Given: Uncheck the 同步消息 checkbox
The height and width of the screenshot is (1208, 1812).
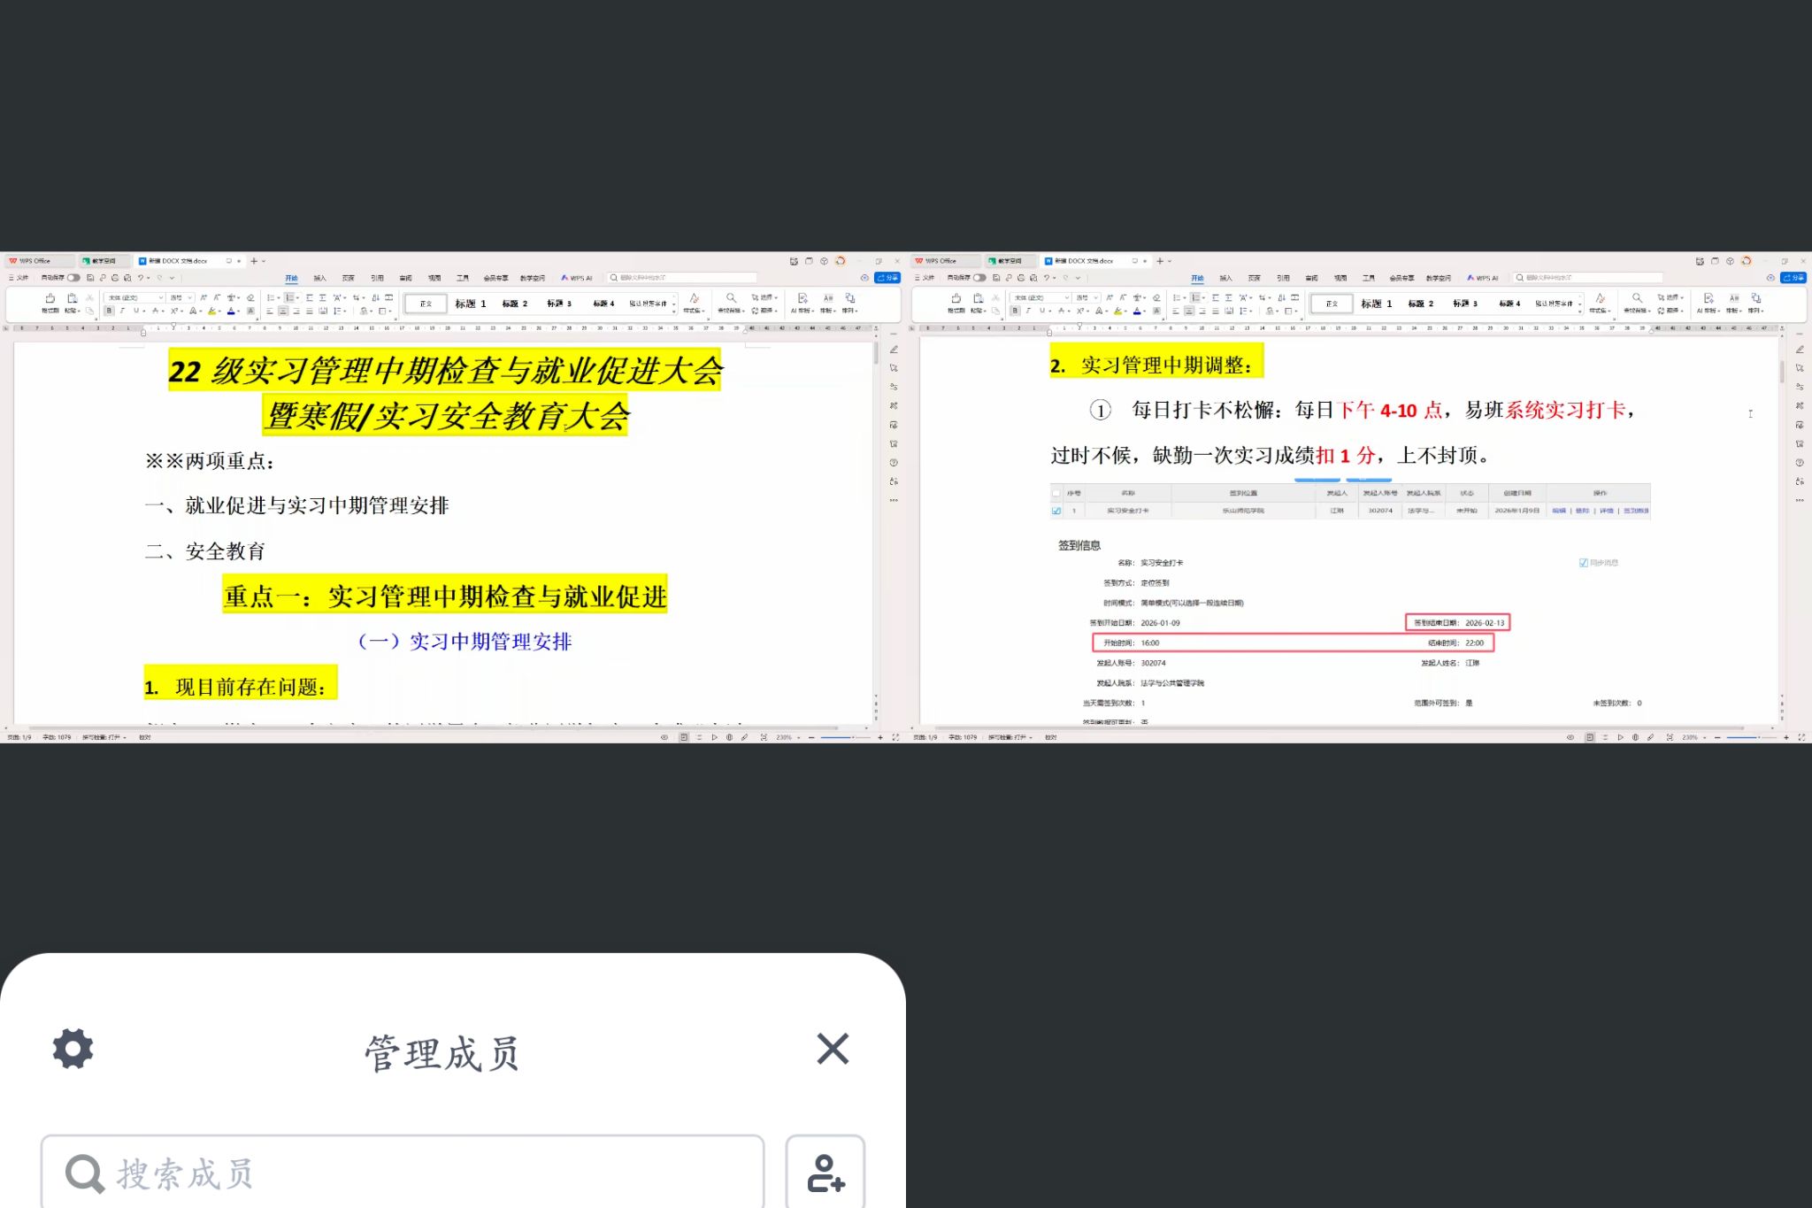Looking at the screenshot, I should point(1583,563).
